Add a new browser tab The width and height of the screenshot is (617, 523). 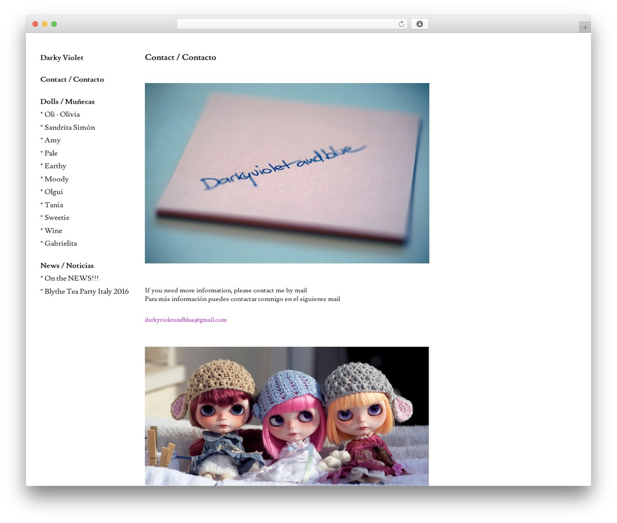(585, 28)
